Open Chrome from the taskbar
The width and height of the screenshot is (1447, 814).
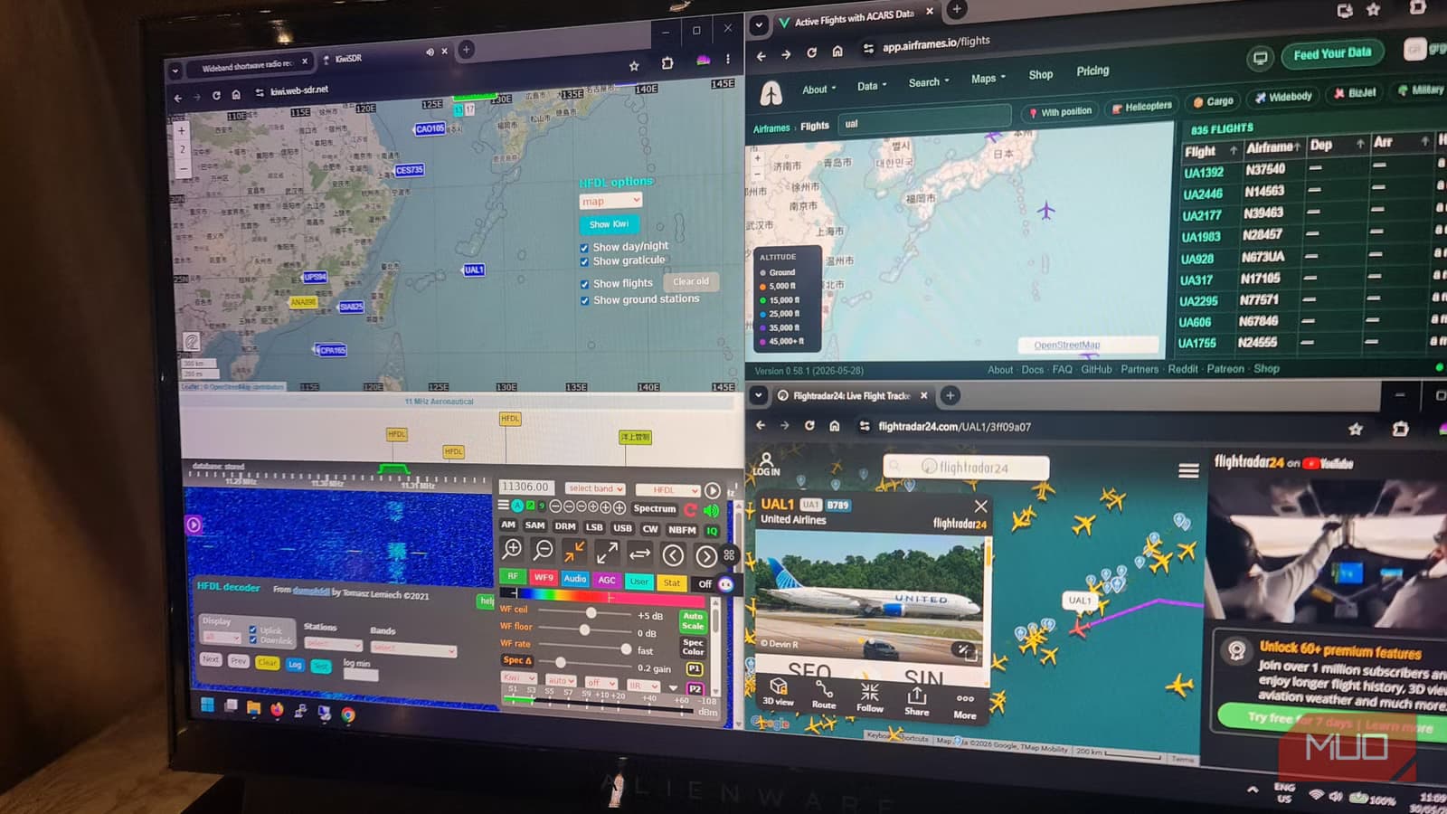(x=347, y=714)
